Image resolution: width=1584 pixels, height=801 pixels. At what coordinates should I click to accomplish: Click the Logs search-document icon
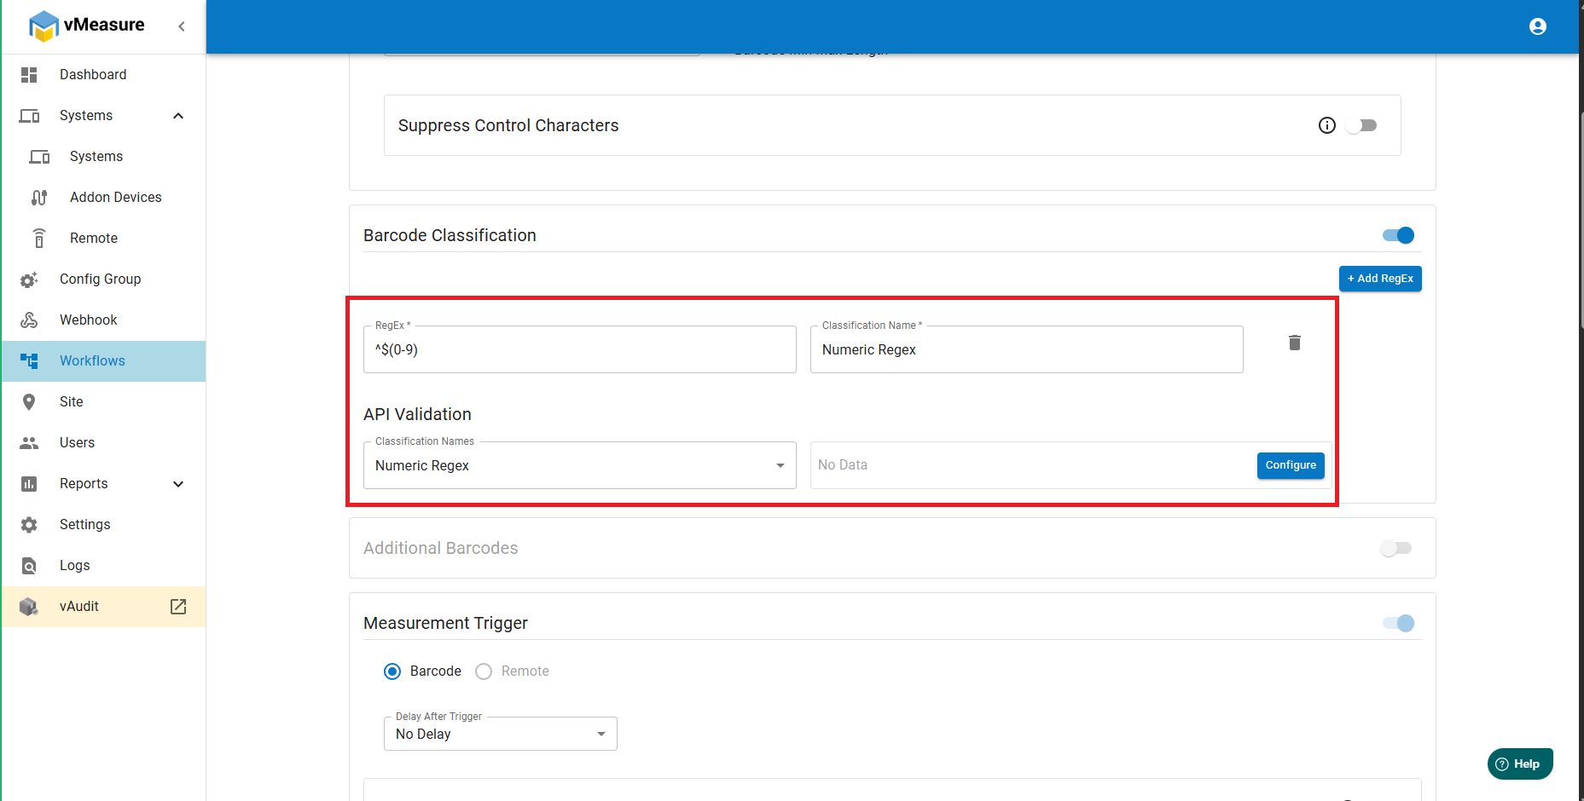click(29, 566)
